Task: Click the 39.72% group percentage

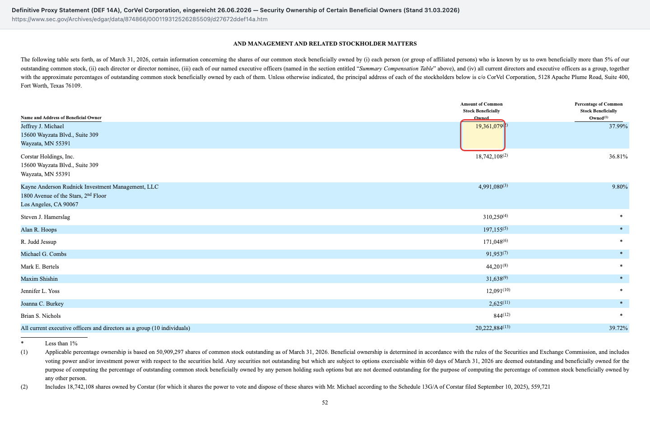Action: click(x=618, y=328)
